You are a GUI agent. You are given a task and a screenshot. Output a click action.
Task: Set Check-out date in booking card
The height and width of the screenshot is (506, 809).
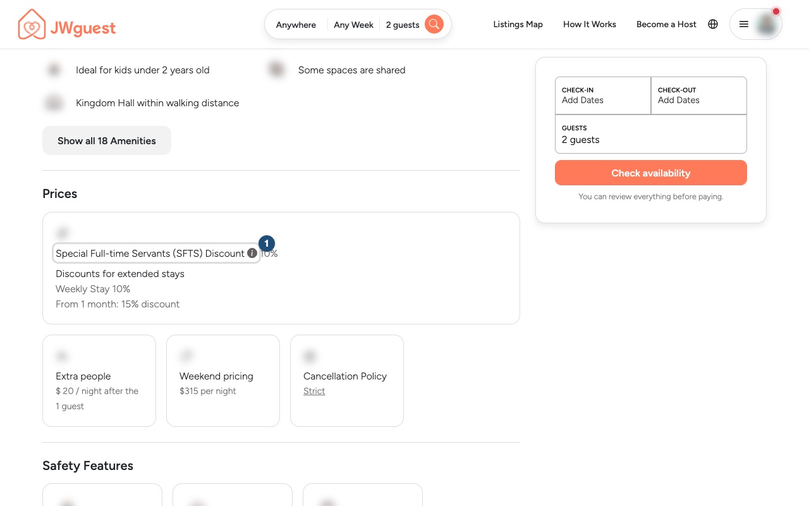click(x=699, y=96)
